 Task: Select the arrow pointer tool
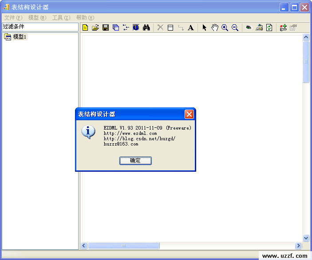(x=204, y=28)
